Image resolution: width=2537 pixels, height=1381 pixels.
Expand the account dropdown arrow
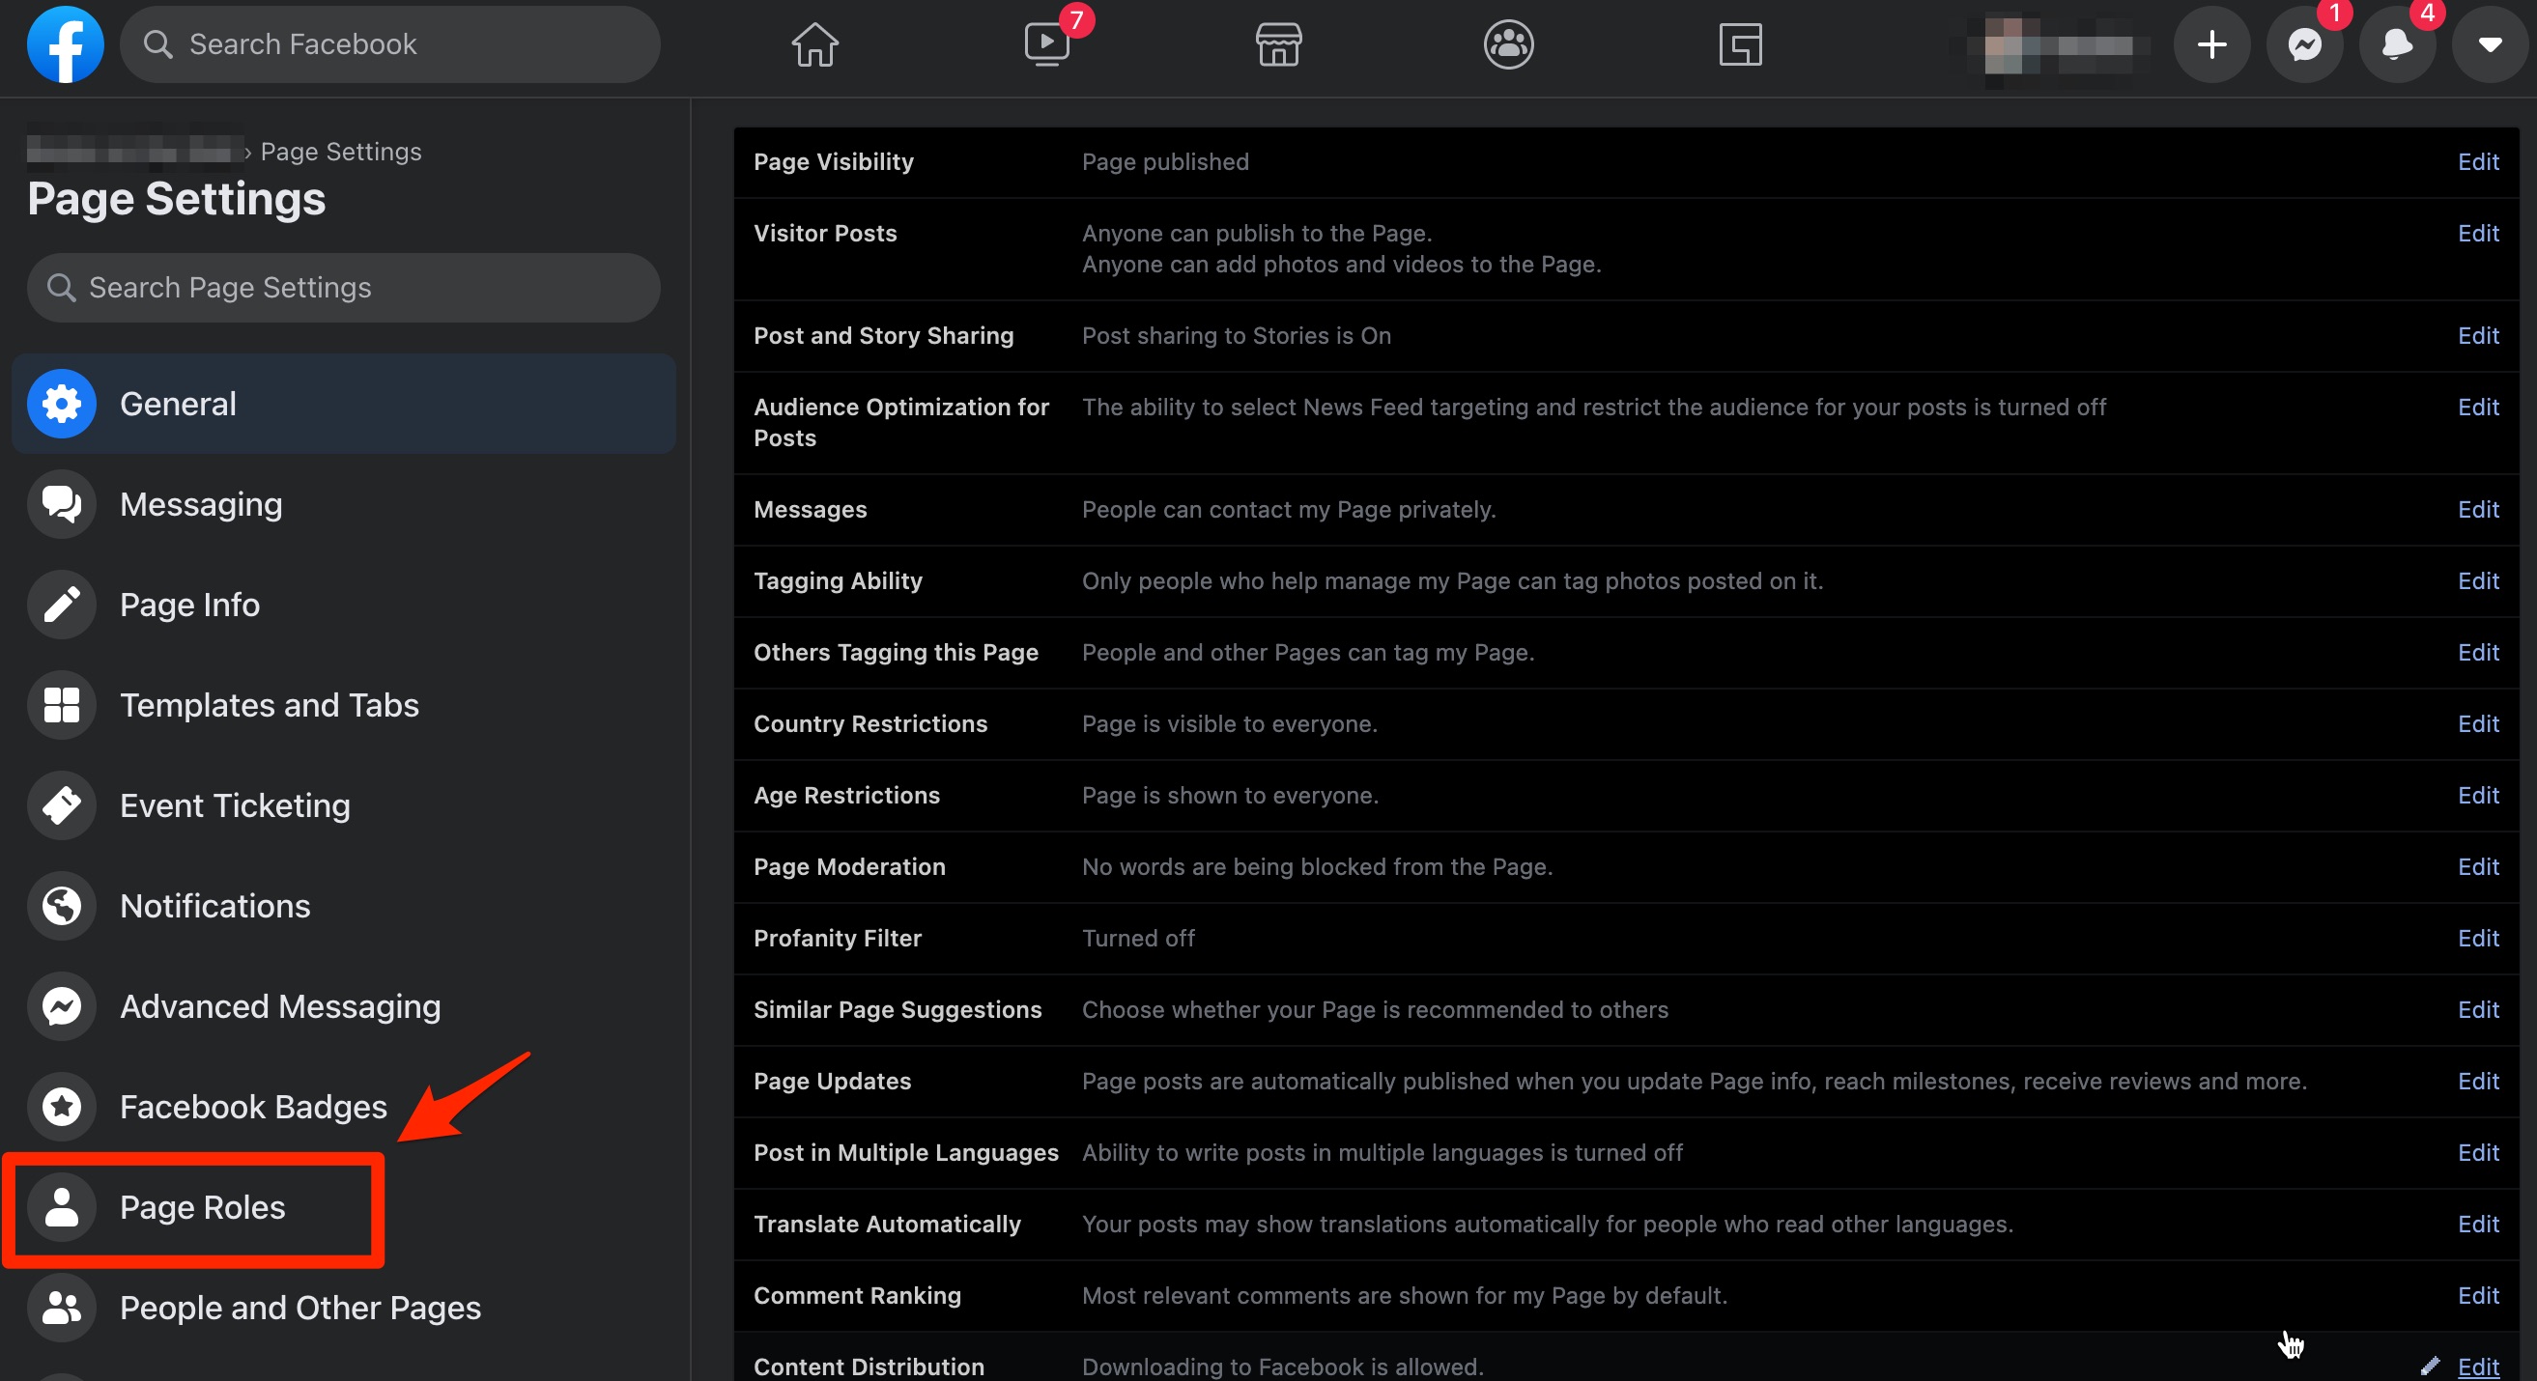[2489, 44]
